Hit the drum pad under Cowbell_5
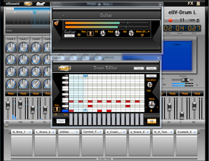The image size is (209, 161). click(x=187, y=146)
